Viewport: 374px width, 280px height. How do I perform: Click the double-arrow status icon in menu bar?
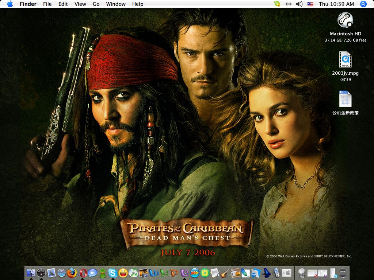(289, 4)
